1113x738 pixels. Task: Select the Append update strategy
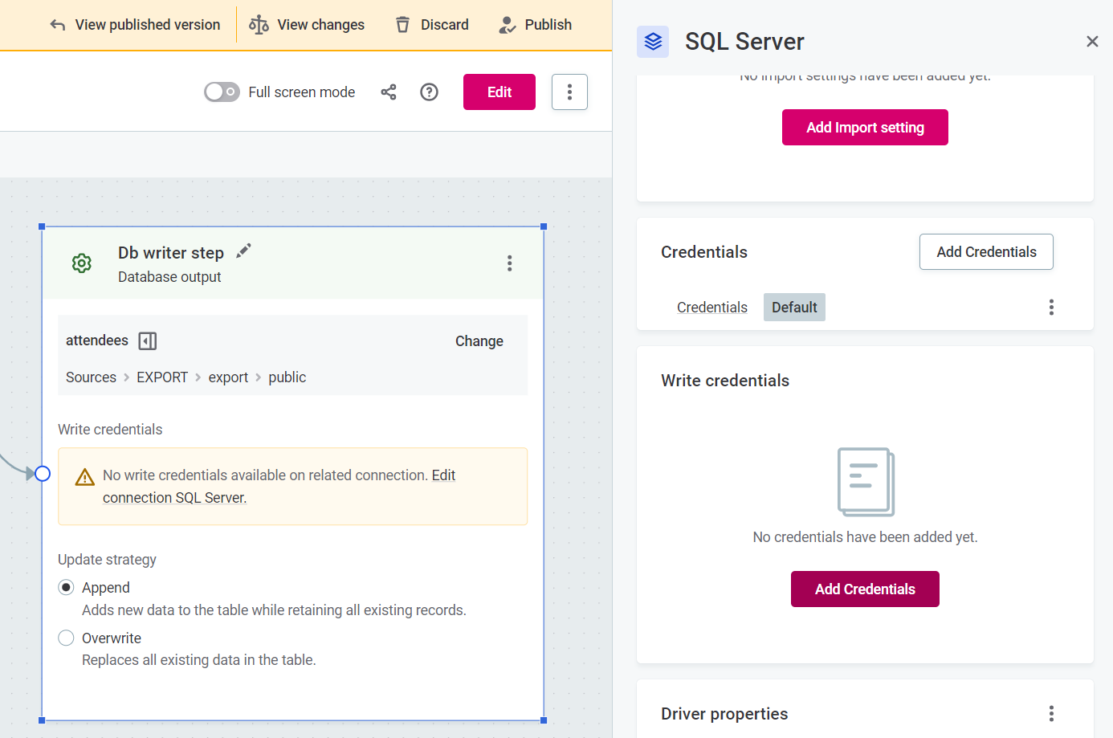point(66,587)
